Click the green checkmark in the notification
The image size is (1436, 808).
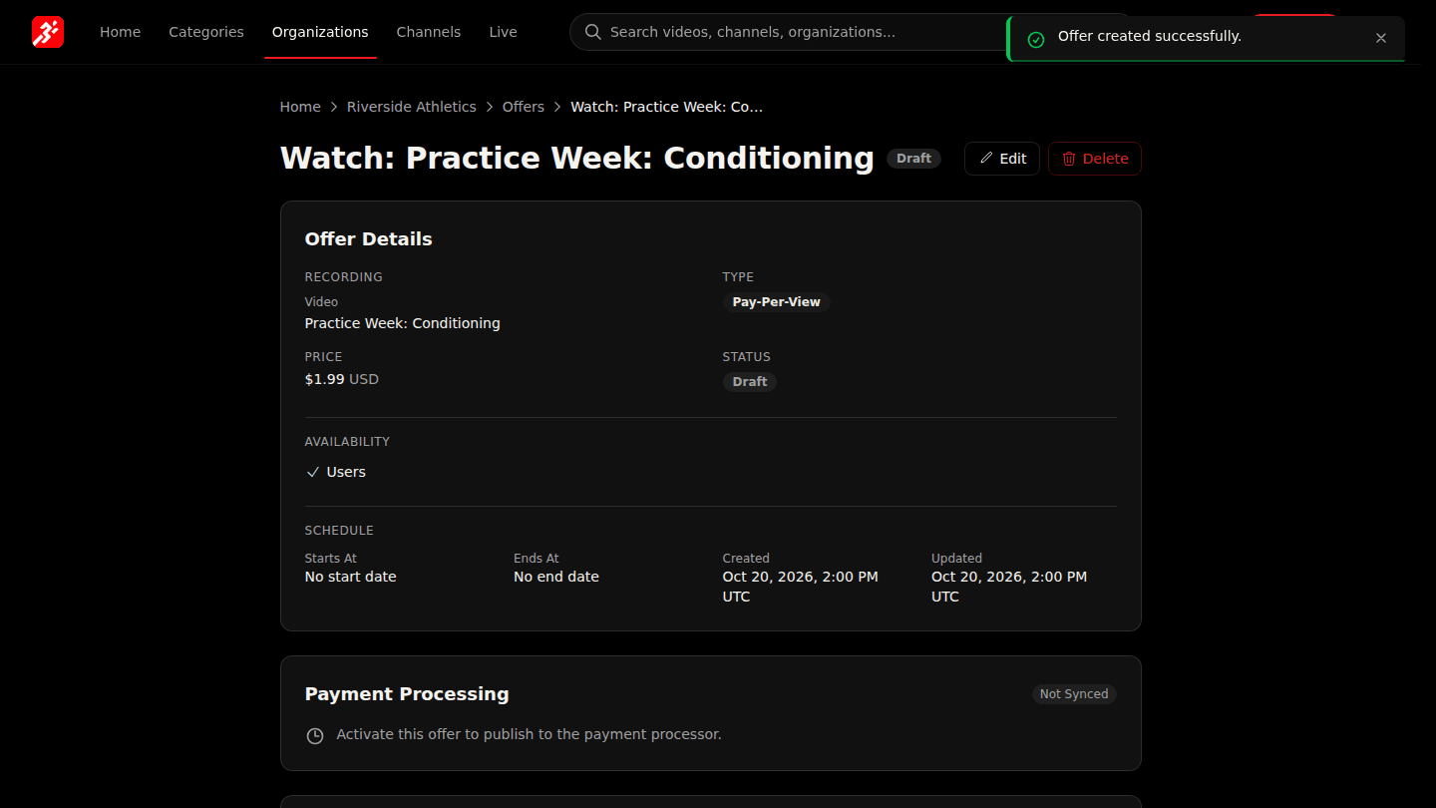pyautogui.click(x=1036, y=39)
